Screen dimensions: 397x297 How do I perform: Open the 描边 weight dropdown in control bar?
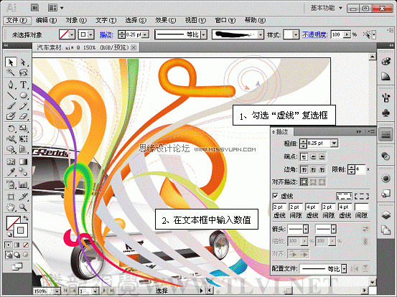[x=145, y=34]
